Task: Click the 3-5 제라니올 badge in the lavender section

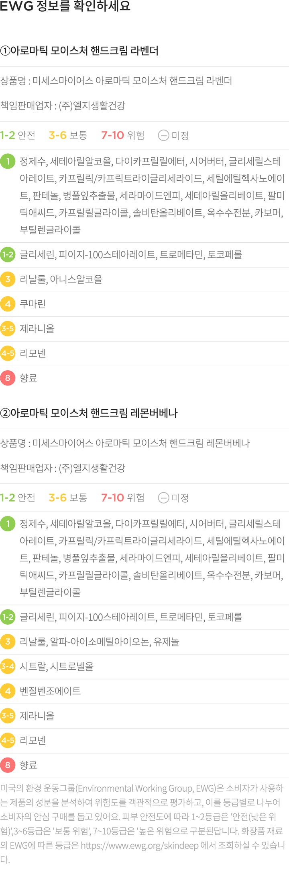Action: (8, 328)
